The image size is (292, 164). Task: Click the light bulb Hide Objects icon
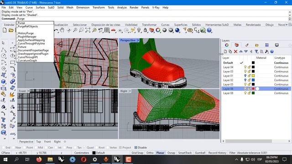click(139, 30)
